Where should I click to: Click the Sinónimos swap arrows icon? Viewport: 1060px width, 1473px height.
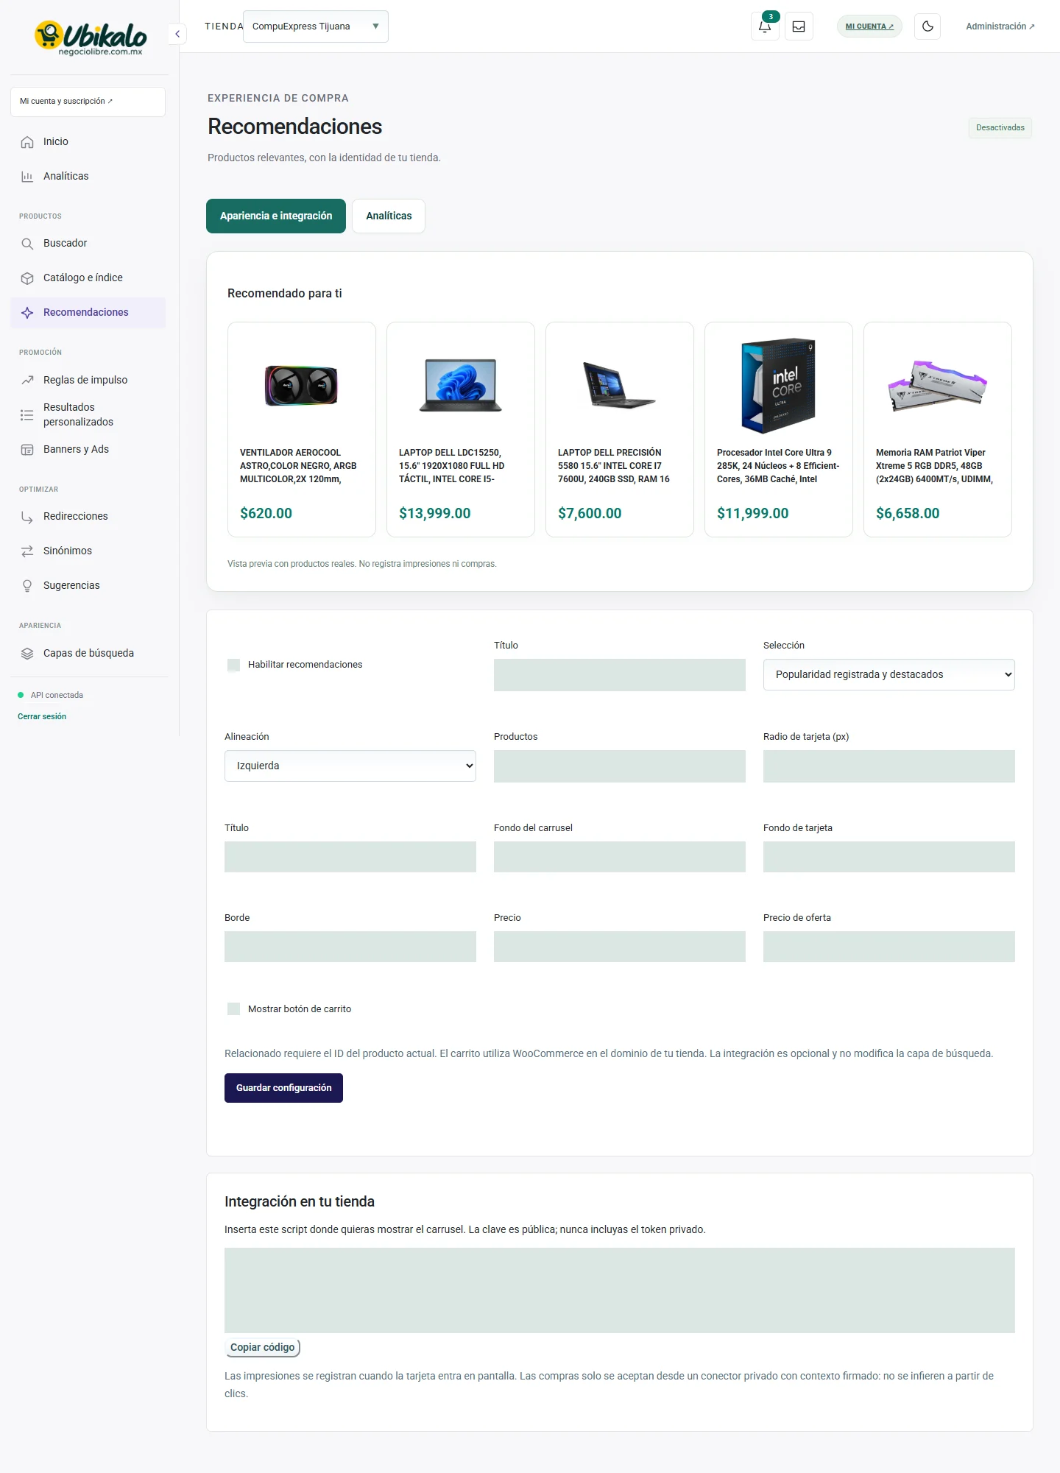pyautogui.click(x=27, y=551)
